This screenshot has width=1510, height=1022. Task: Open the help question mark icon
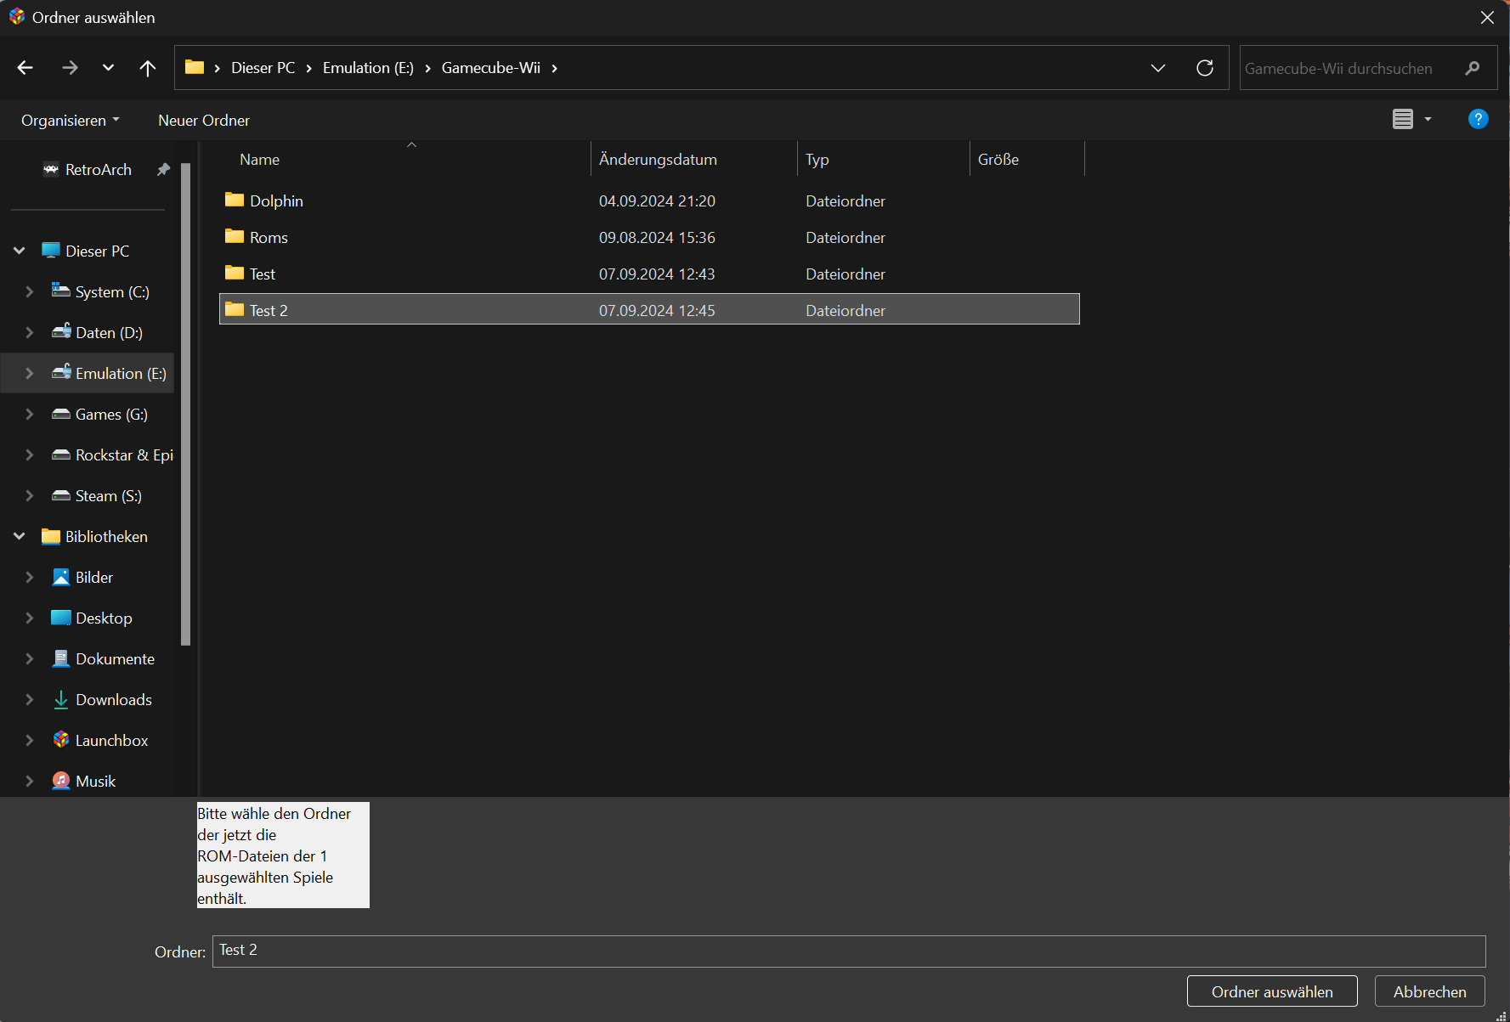pyautogui.click(x=1479, y=119)
